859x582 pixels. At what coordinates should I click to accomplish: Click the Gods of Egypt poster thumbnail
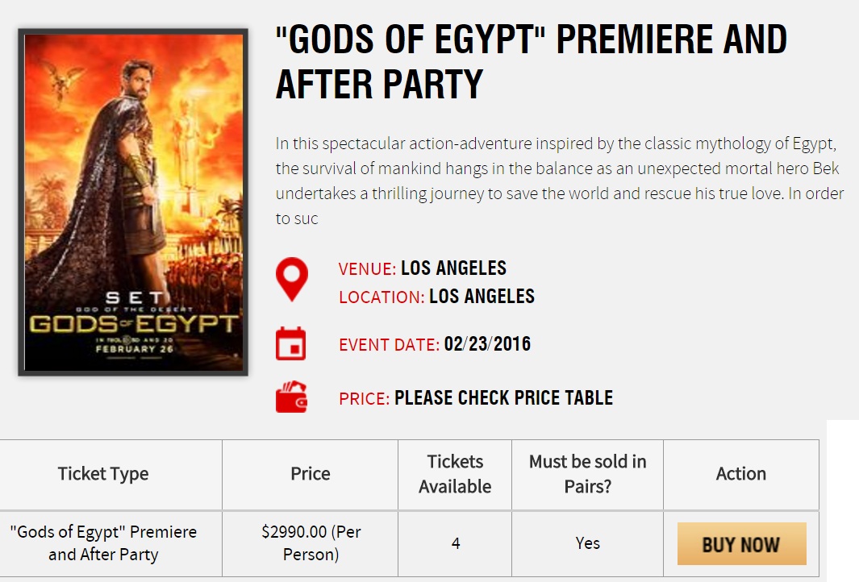pyautogui.click(x=133, y=202)
